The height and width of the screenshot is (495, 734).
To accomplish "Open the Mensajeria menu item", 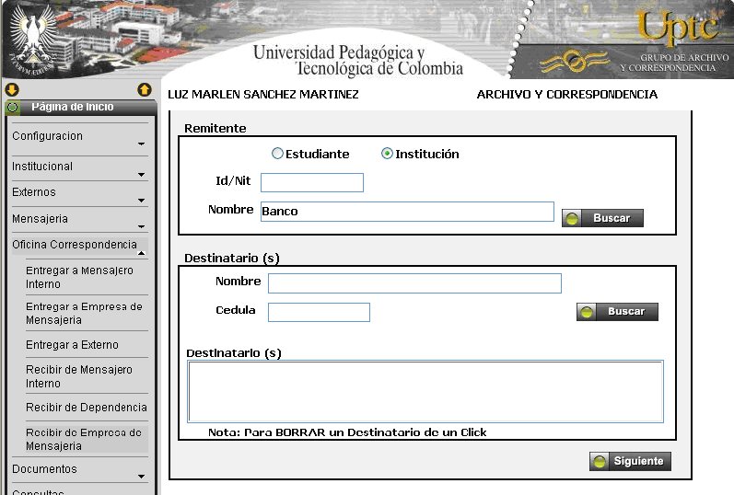I will coord(40,218).
